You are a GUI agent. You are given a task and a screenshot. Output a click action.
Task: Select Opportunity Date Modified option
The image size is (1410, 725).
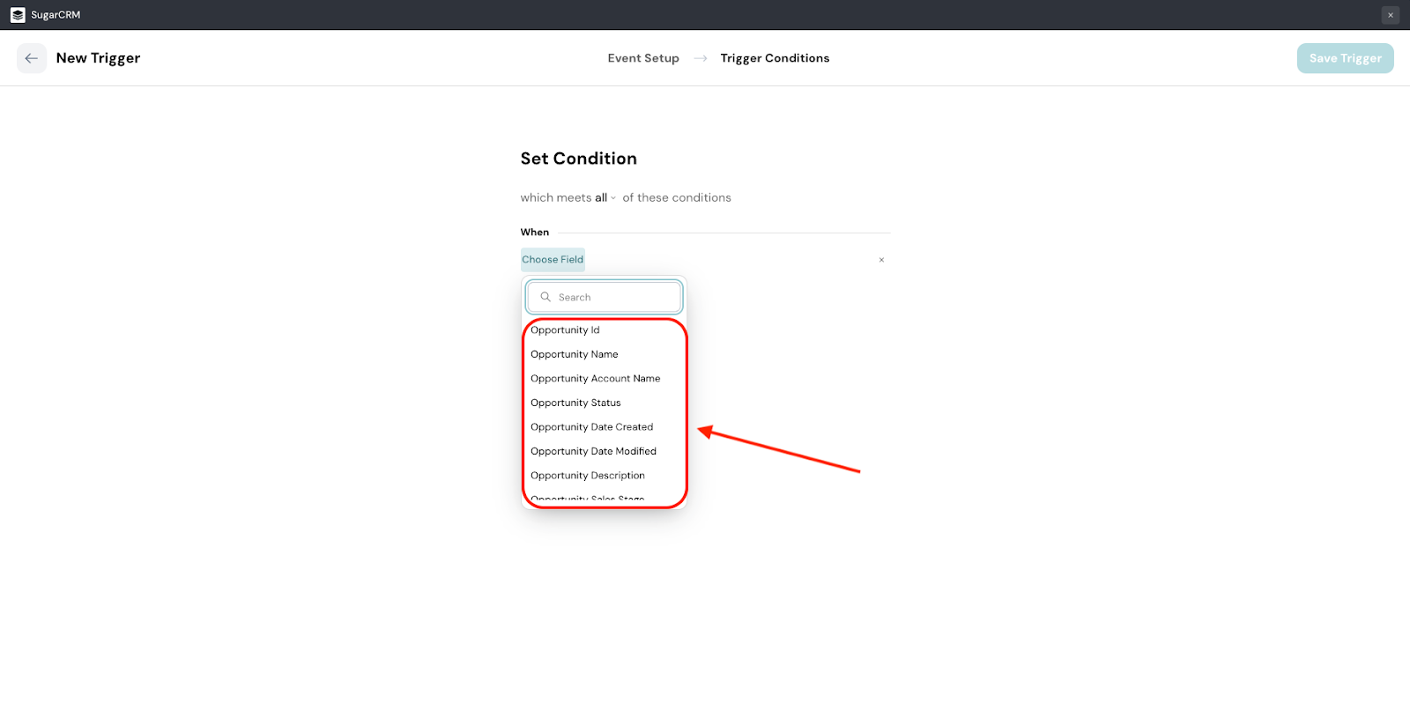tap(593, 451)
